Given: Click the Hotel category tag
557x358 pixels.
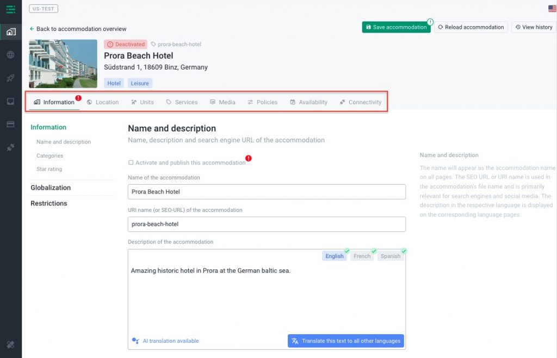Looking at the screenshot, I should pyautogui.click(x=114, y=83).
